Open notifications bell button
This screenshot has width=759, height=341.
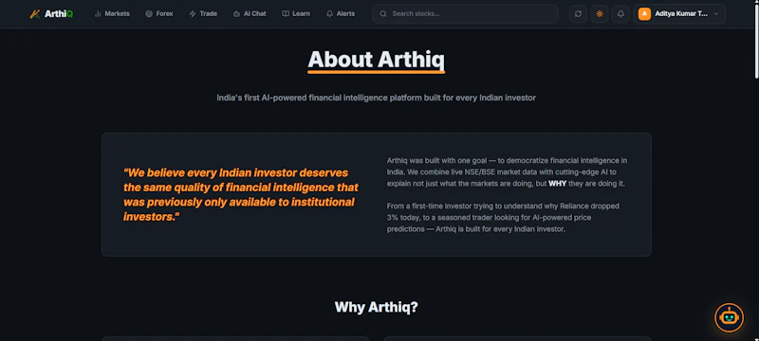point(620,14)
